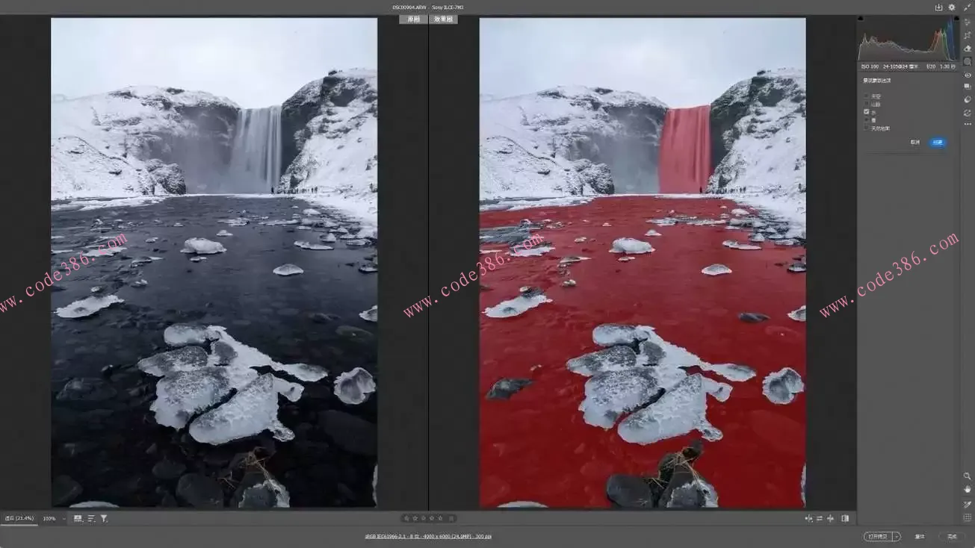Image resolution: width=975 pixels, height=548 pixels.
Task: Select the Hand pan tool
Action: pyautogui.click(x=968, y=489)
